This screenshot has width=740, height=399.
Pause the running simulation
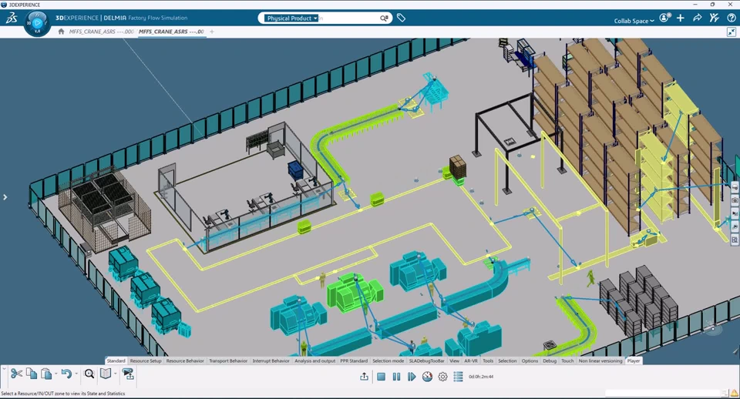pyautogui.click(x=396, y=377)
